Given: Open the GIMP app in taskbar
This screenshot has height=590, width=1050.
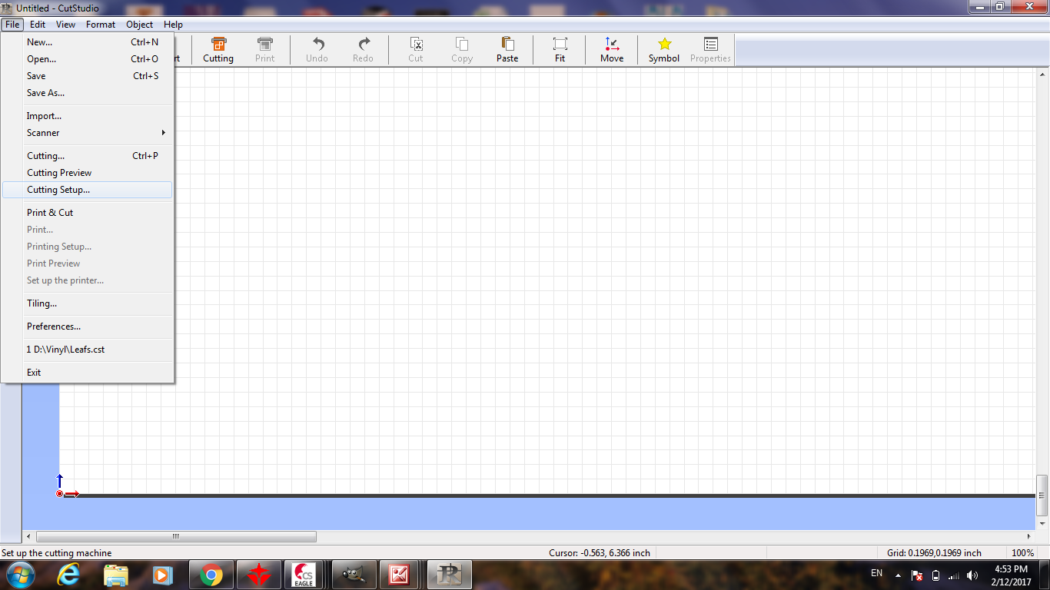Looking at the screenshot, I should 354,575.
